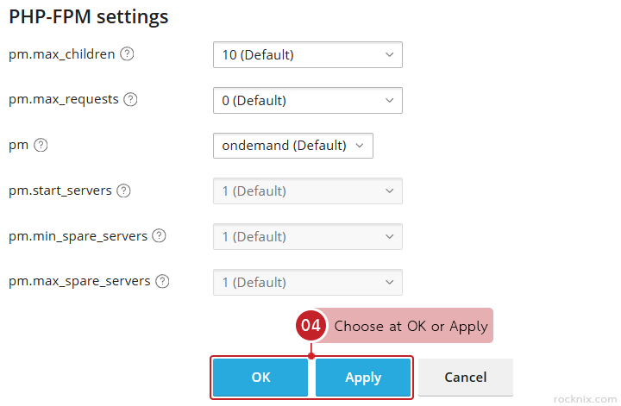Show help for pm.max_requests
The height and width of the screenshot is (406, 621).
click(x=130, y=100)
